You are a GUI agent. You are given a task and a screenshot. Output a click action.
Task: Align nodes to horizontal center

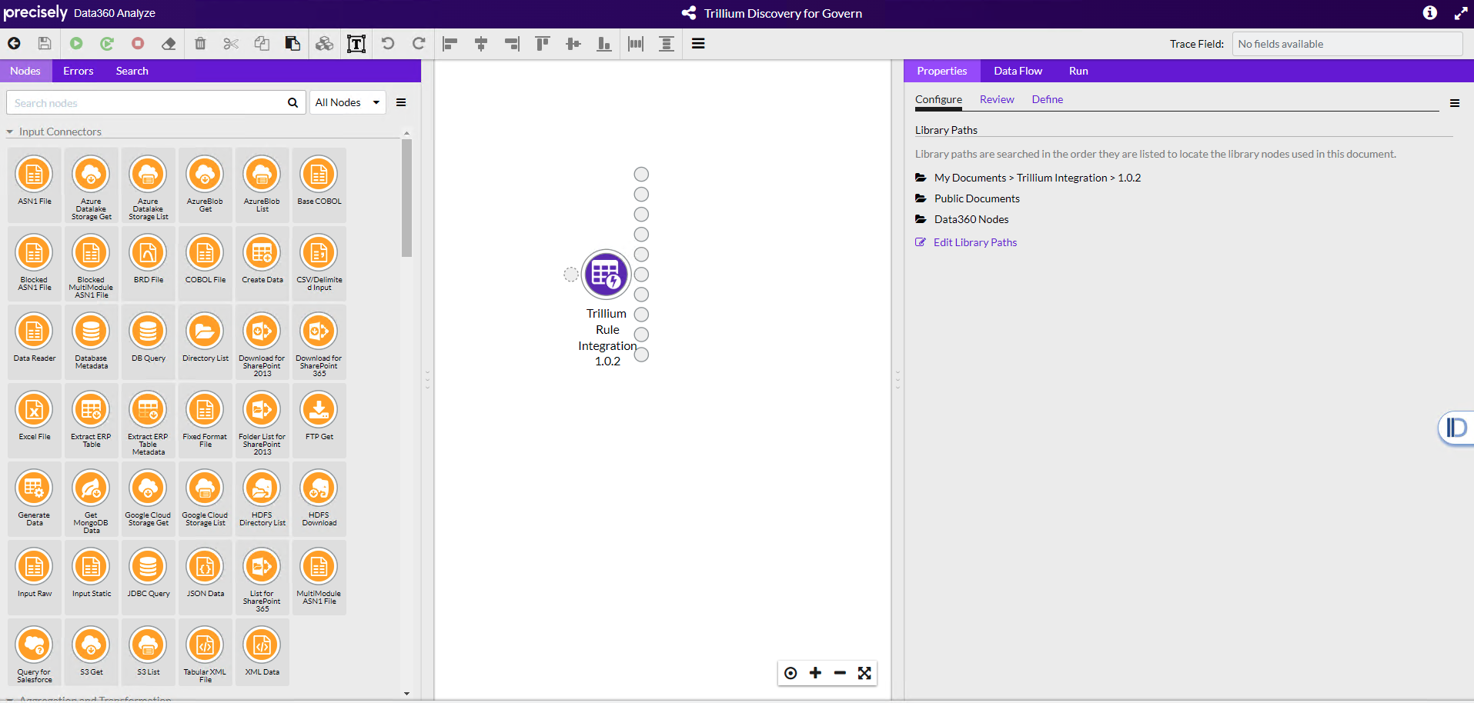(x=481, y=44)
